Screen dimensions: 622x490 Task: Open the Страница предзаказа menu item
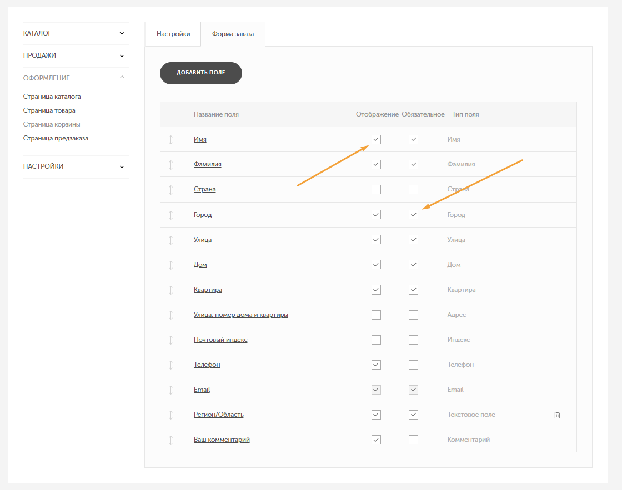[x=56, y=138]
